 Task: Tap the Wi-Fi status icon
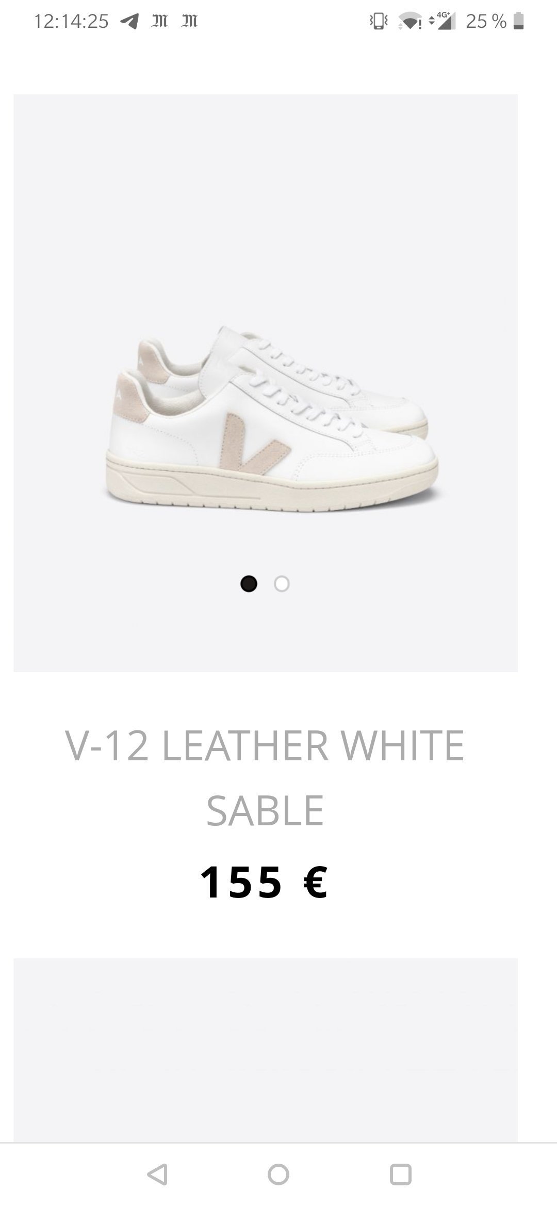[x=410, y=22]
